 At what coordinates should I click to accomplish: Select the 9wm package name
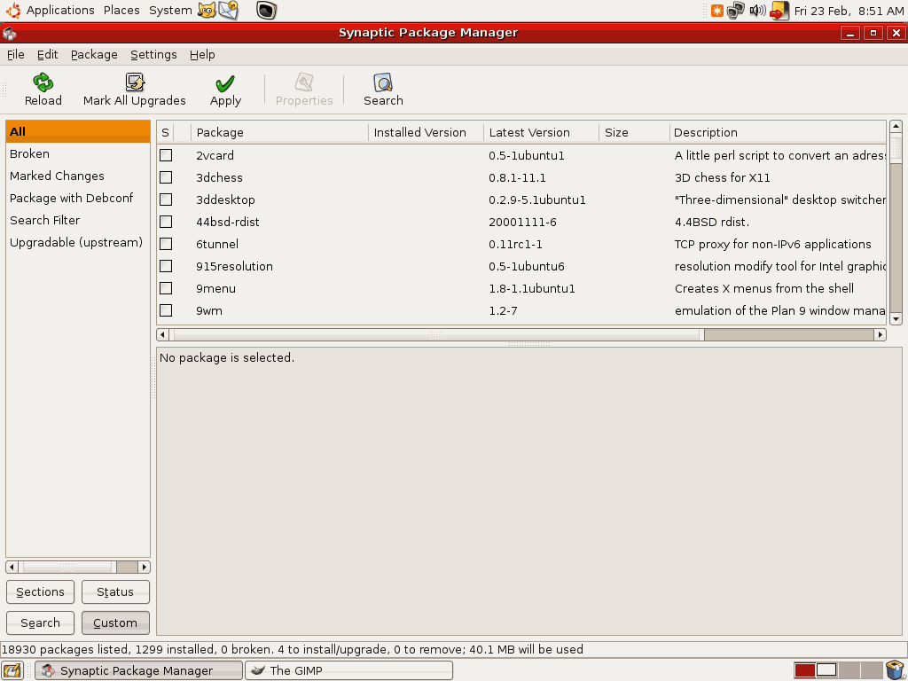click(209, 311)
